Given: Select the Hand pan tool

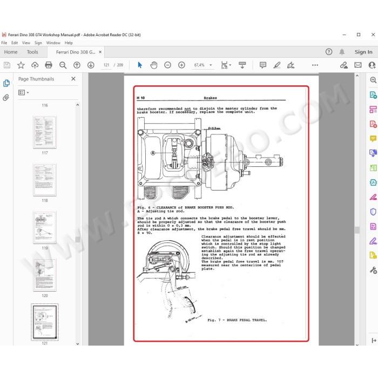Looking at the screenshot, I should pos(153,65).
